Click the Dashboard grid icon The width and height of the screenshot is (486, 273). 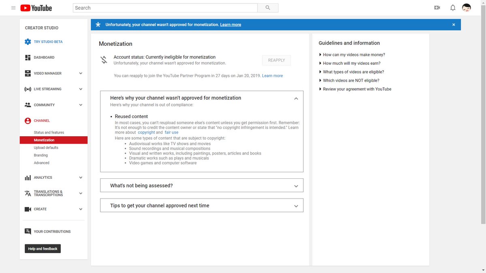(28, 57)
